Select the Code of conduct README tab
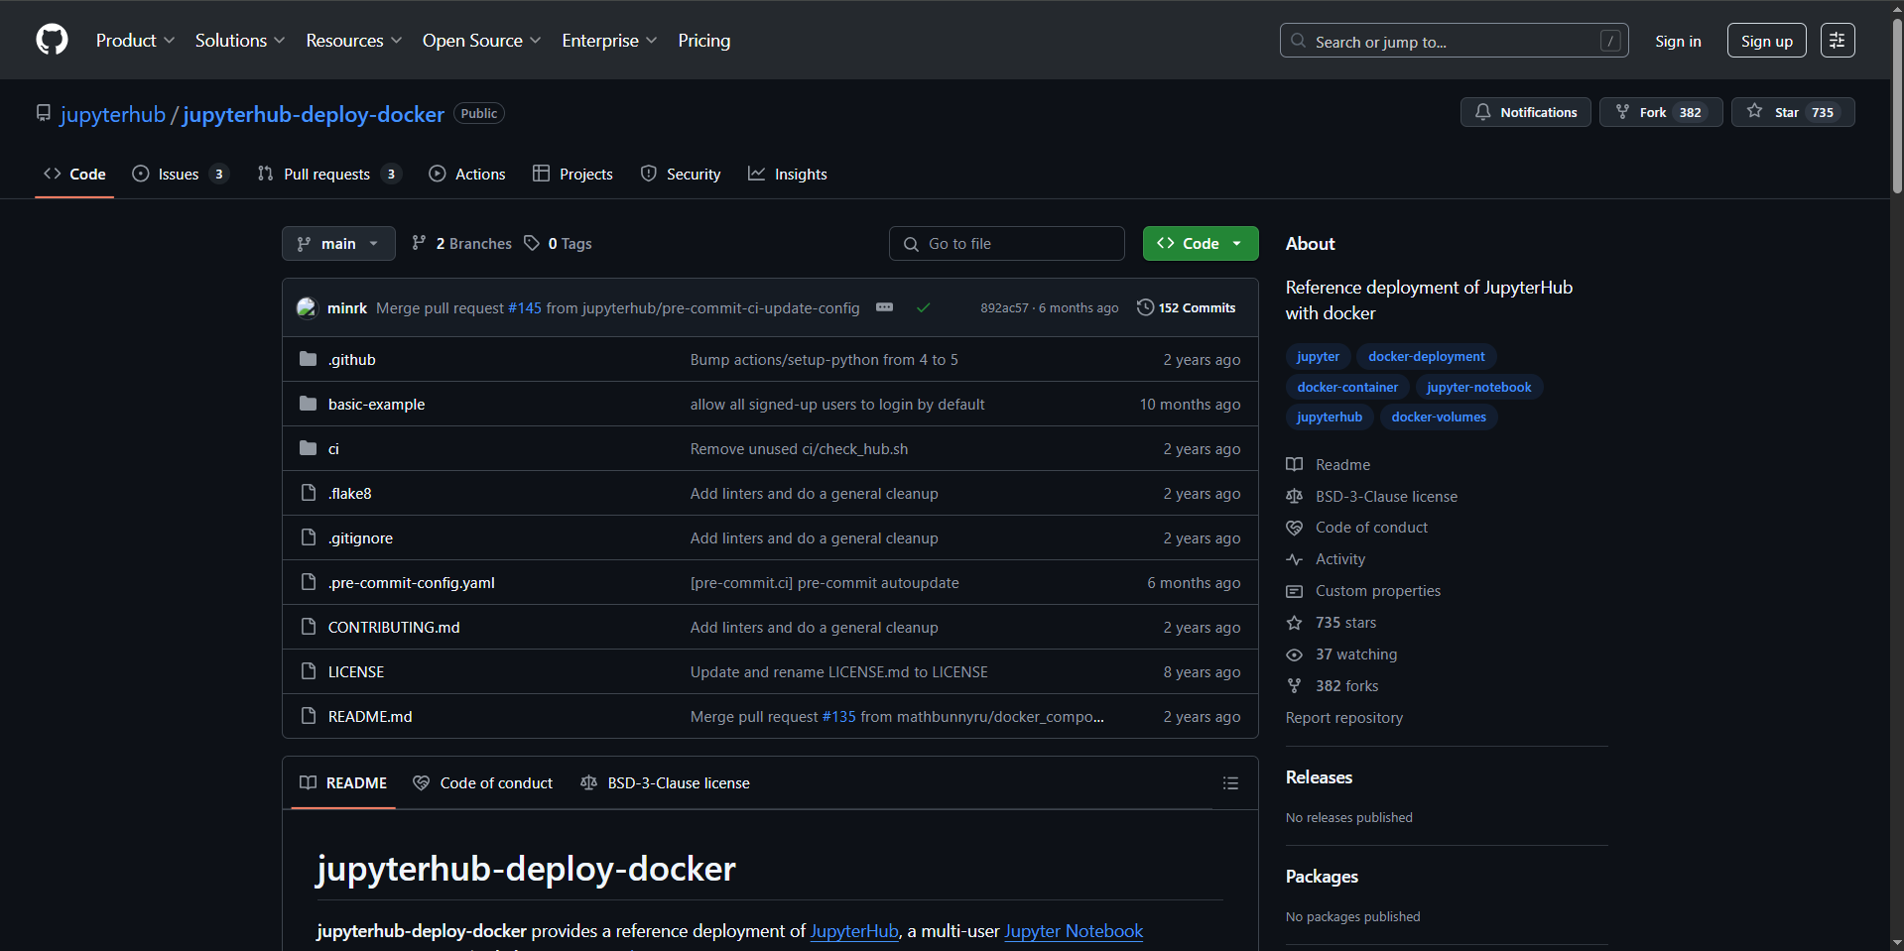Viewport: 1904px width, 951px height. [x=483, y=783]
